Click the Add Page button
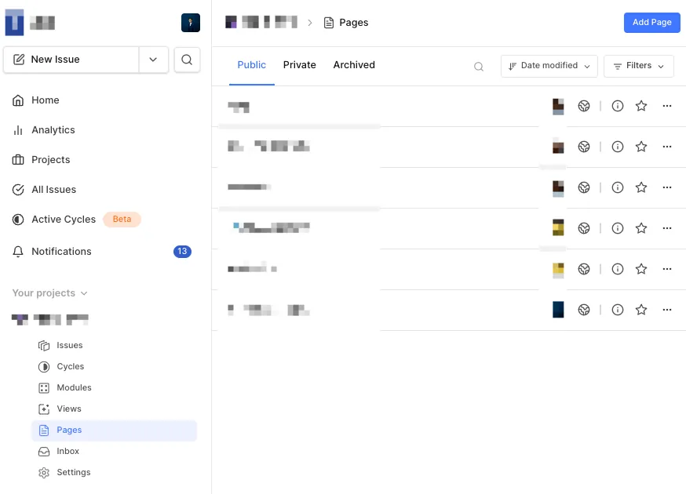Screen dimensions: 686x494 click(x=651, y=22)
